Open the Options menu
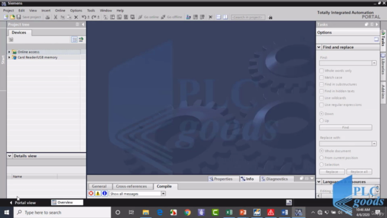Screen dimensions: 387x218 pyautogui.click(x=76, y=10)
